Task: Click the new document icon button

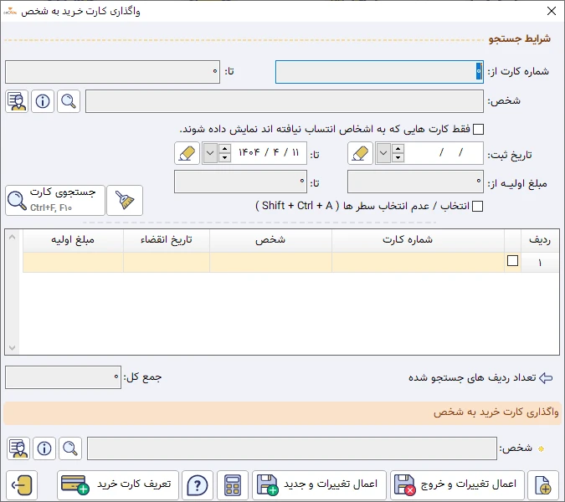Action: [543, 485]
